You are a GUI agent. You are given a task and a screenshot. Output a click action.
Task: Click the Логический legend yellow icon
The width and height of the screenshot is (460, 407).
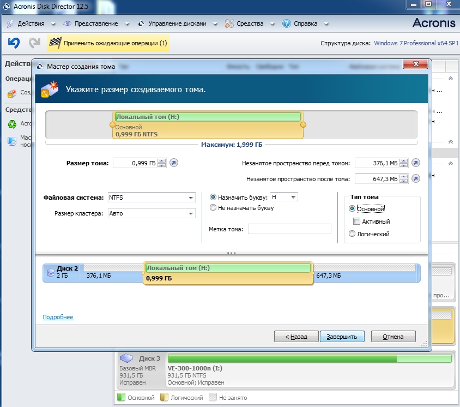click(164, 397)
